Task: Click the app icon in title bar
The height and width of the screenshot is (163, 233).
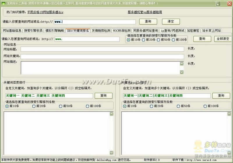Action: (x=3, y=3)
